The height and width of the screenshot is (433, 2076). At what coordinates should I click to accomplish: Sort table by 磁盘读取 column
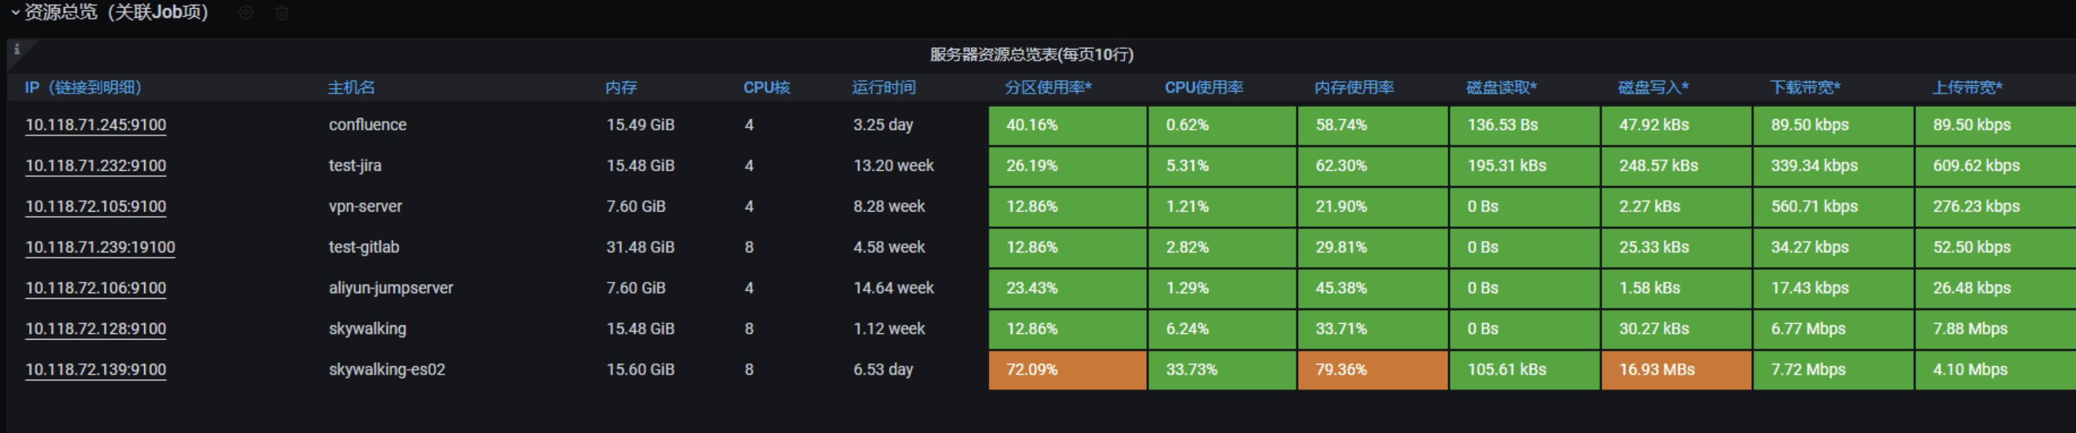[1501, 88]
